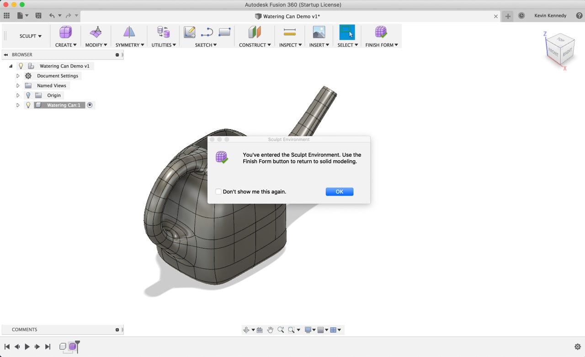
Task: Select the Edit Form modify icon
Action: [x=96, y=32]
